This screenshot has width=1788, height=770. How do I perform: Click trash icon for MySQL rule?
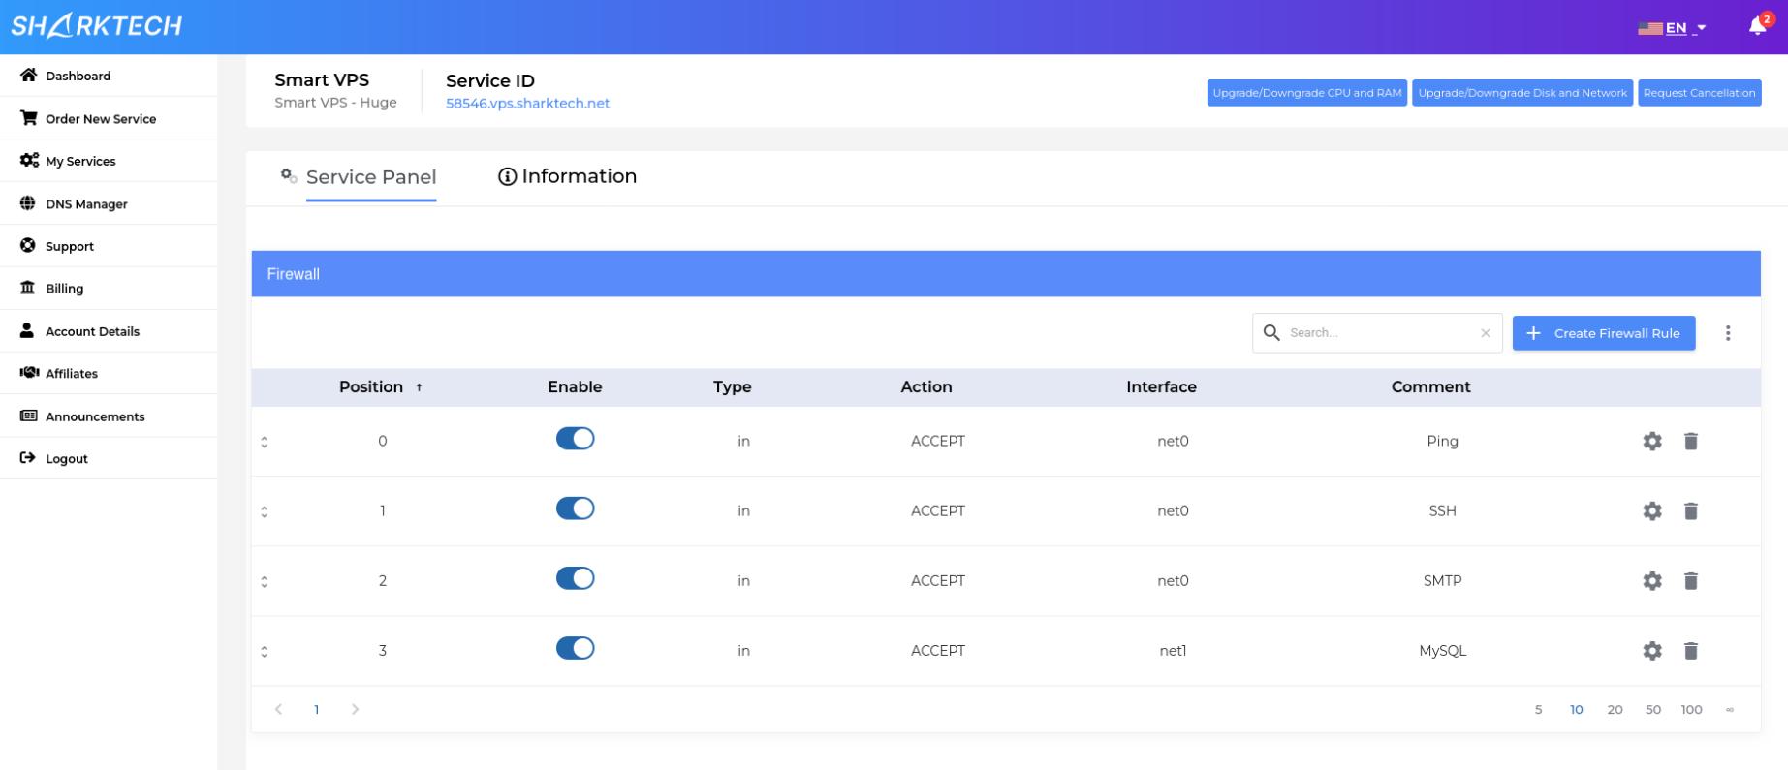coord(1691,651)
